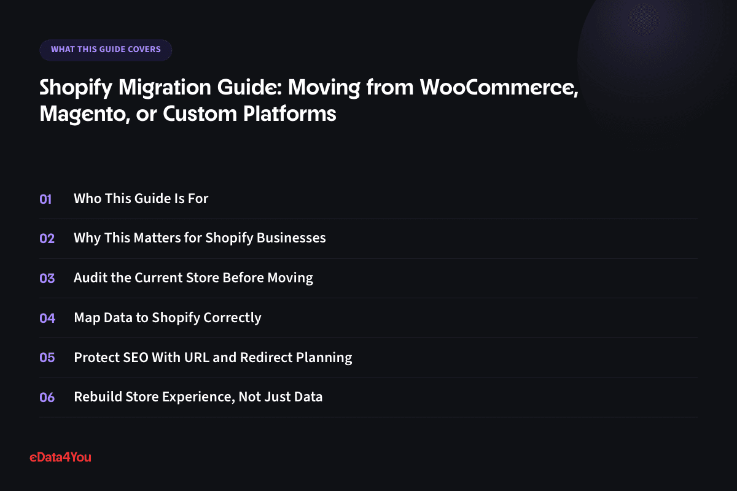Click the number 06 label
The height and width of the screenshot is (491, 737).
[47, 397]
